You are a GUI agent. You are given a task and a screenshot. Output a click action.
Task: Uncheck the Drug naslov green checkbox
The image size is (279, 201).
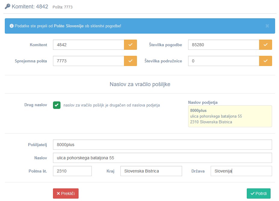pyautogui.click(x=57, y=105)
